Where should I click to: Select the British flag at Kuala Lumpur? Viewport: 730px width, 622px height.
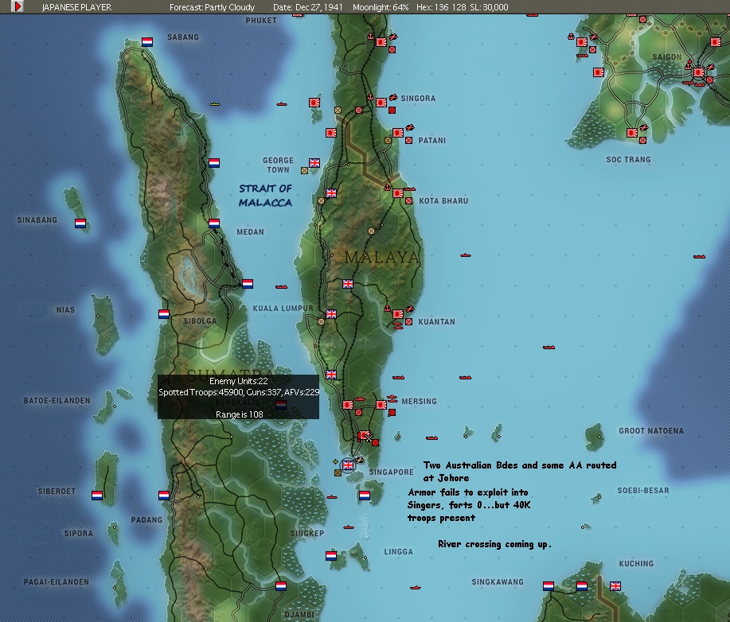pyautogui.click(x=331, y=314)
